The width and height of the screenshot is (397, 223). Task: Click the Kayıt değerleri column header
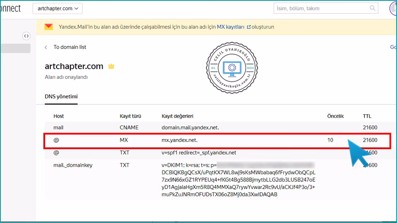pyautogui.click(x=177, y=116)
